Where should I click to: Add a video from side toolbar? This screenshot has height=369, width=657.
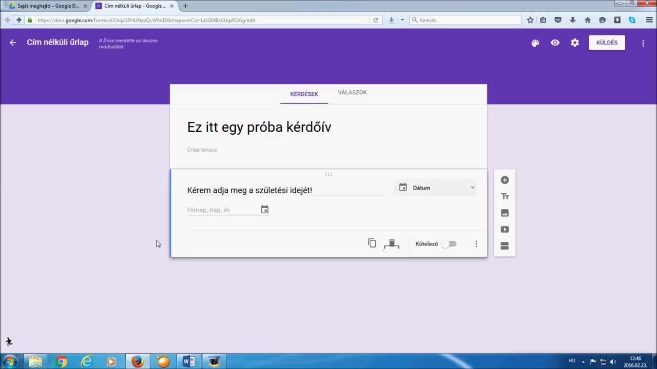pyautogui.click(x=505, y=229)
